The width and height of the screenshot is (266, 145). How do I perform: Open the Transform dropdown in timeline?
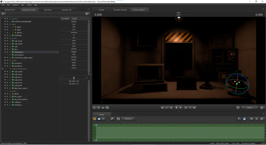coord(128,119)
